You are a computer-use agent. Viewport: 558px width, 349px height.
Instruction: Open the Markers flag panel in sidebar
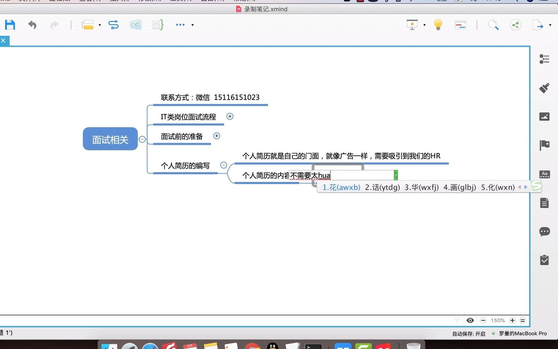pyautogui.click(x=544, y=145)
